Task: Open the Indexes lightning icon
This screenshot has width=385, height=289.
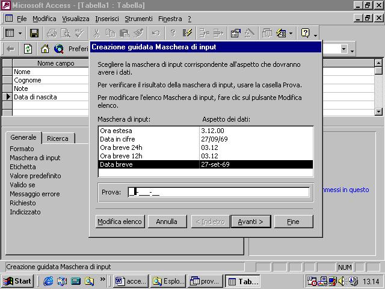Action: click(x=187, y=33)
